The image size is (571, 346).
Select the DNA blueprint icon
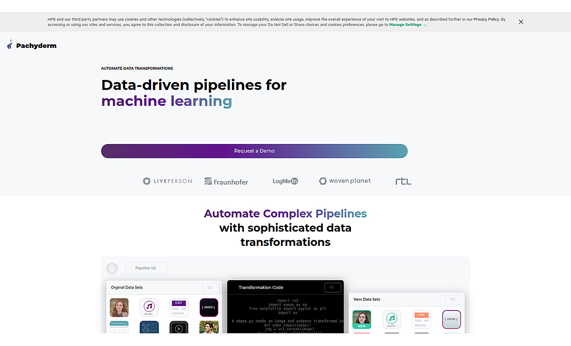coord(149,327)
